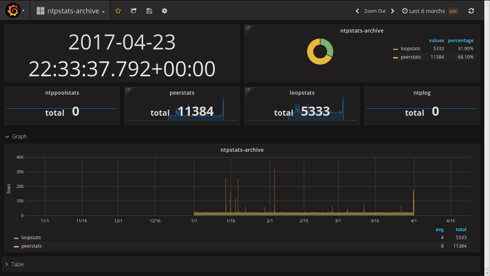Open dashboard settings gear icon
The height and width of the screenshot is (276, 490).
coord(165,11)
